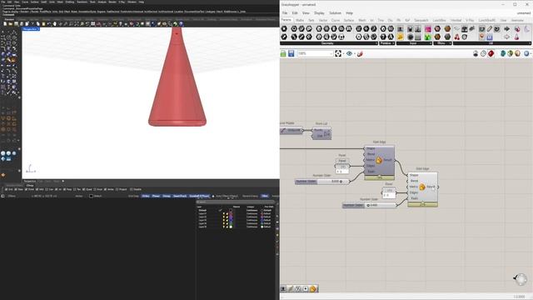This screenshot has width=533, height=300.
Task: Toggle the Osnap button in Rhino status bar
Action: point(167,197)
